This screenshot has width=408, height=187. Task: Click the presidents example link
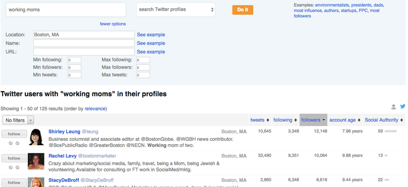[x=362, y=5]
